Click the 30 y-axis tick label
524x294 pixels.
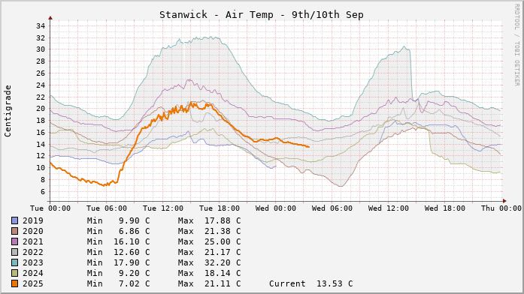[x=41, y=49]
